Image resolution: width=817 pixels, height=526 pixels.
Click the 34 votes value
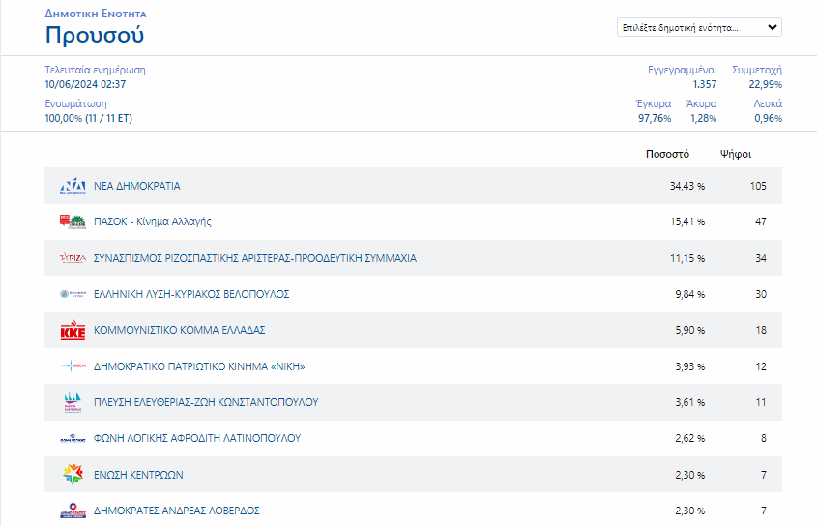pos(761,258)
